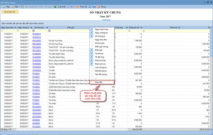Image resolution: width=213 pixels, height=135 pixels.
Task: Click the Phản hồi toolbar label
Action: coord(83,7)
